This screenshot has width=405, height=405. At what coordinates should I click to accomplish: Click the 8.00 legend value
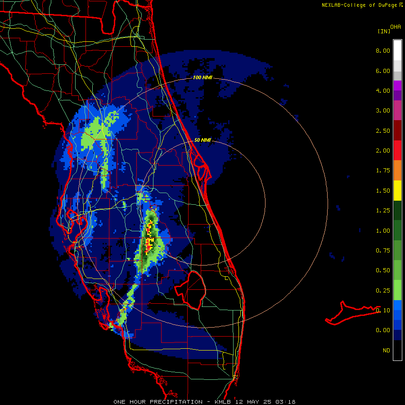tap(383, 50)
